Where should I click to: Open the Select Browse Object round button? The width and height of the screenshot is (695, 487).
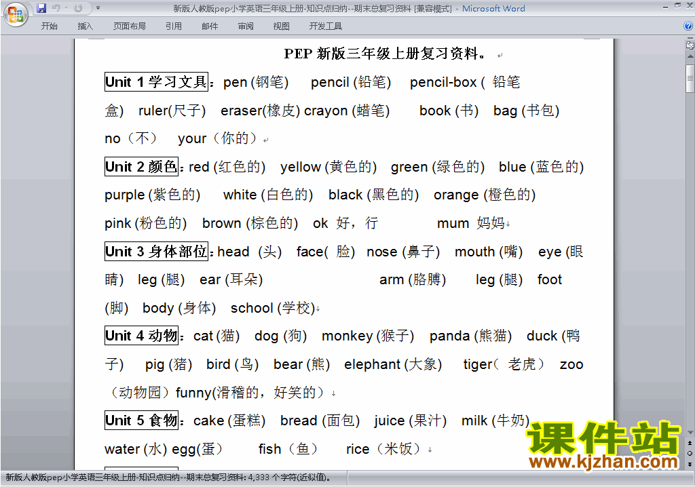pyautogui.click(x=690, y=453)
